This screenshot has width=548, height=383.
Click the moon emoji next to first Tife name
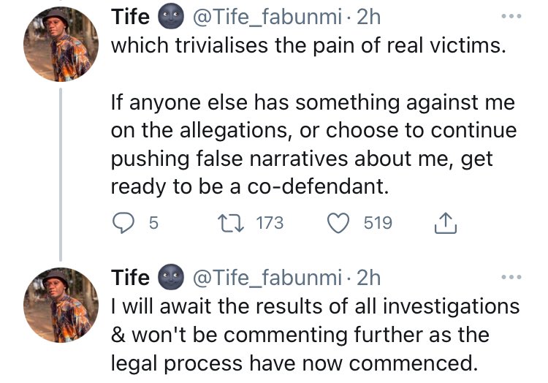(171, 17)
